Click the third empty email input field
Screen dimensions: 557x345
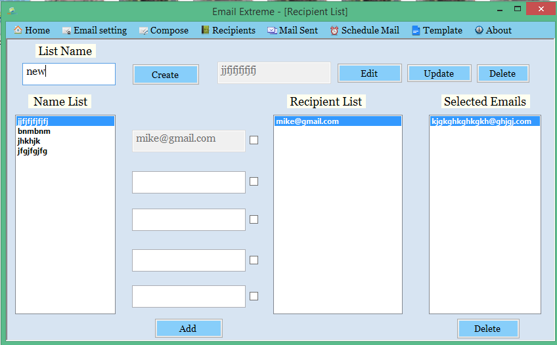(x=189, y=220)
